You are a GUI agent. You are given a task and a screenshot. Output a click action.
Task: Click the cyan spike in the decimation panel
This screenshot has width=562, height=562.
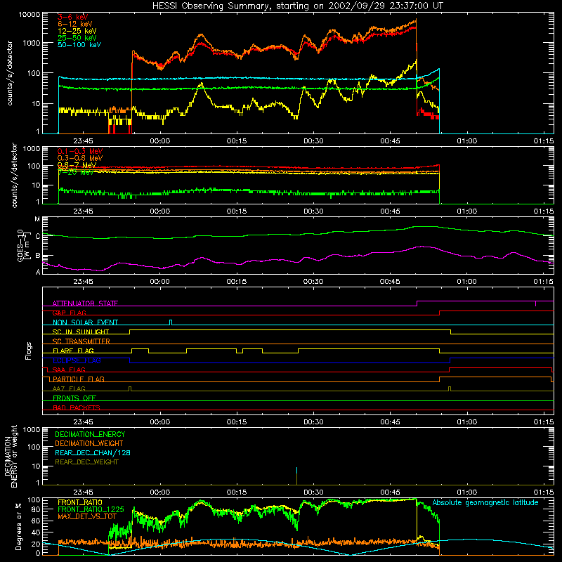[296, 471]
